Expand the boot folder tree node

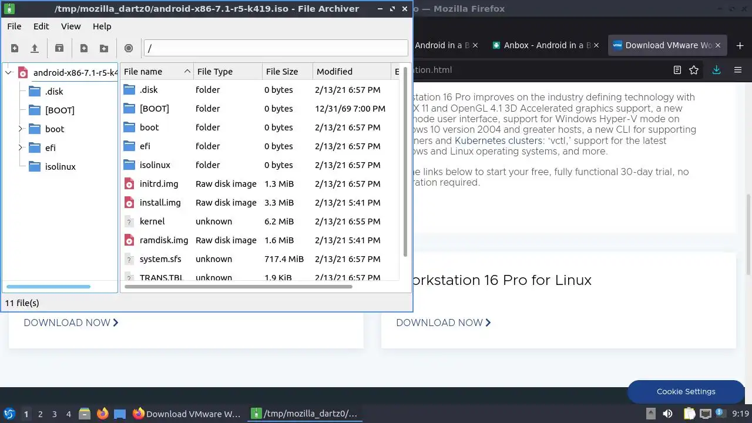click(21, 129)
